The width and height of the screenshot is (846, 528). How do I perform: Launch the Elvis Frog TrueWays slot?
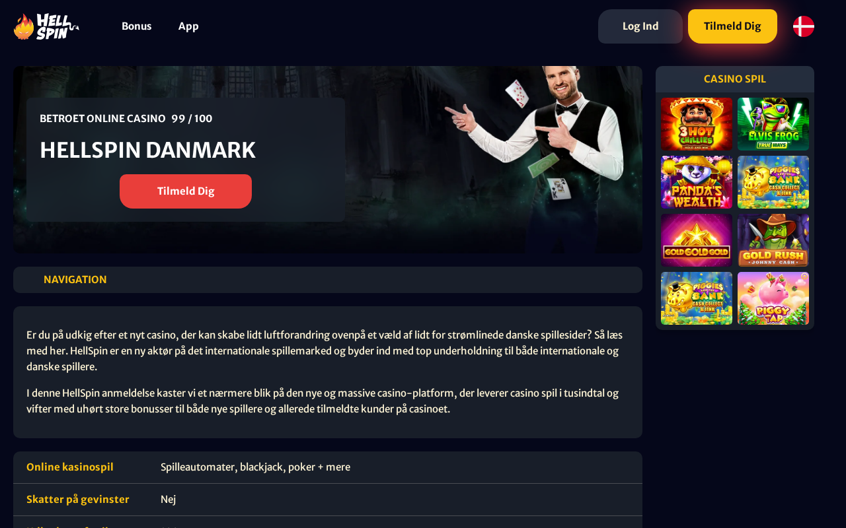click(773, 124)
